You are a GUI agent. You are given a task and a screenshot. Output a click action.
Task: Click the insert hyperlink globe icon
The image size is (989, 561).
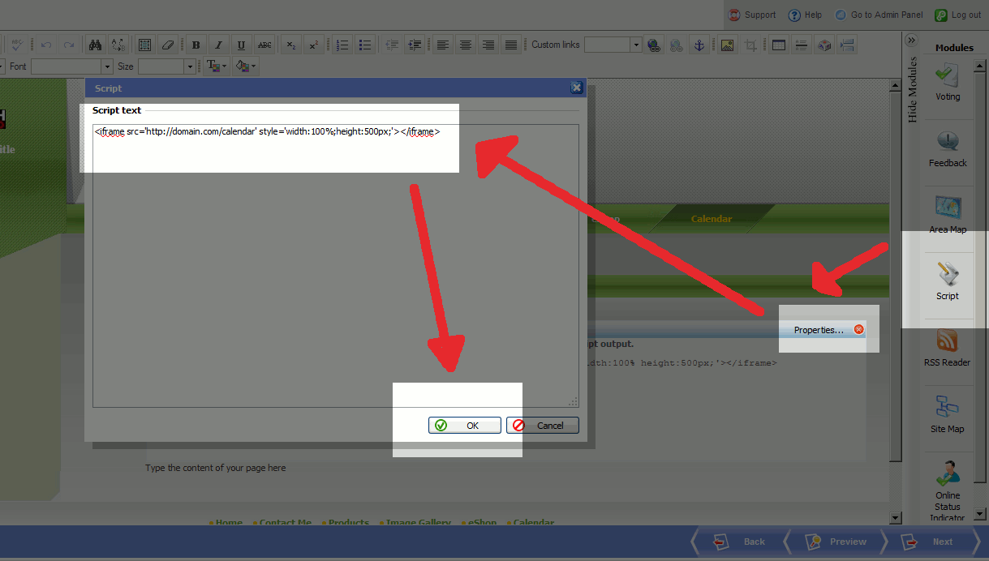pyautogui.click(x=654, y=45)
